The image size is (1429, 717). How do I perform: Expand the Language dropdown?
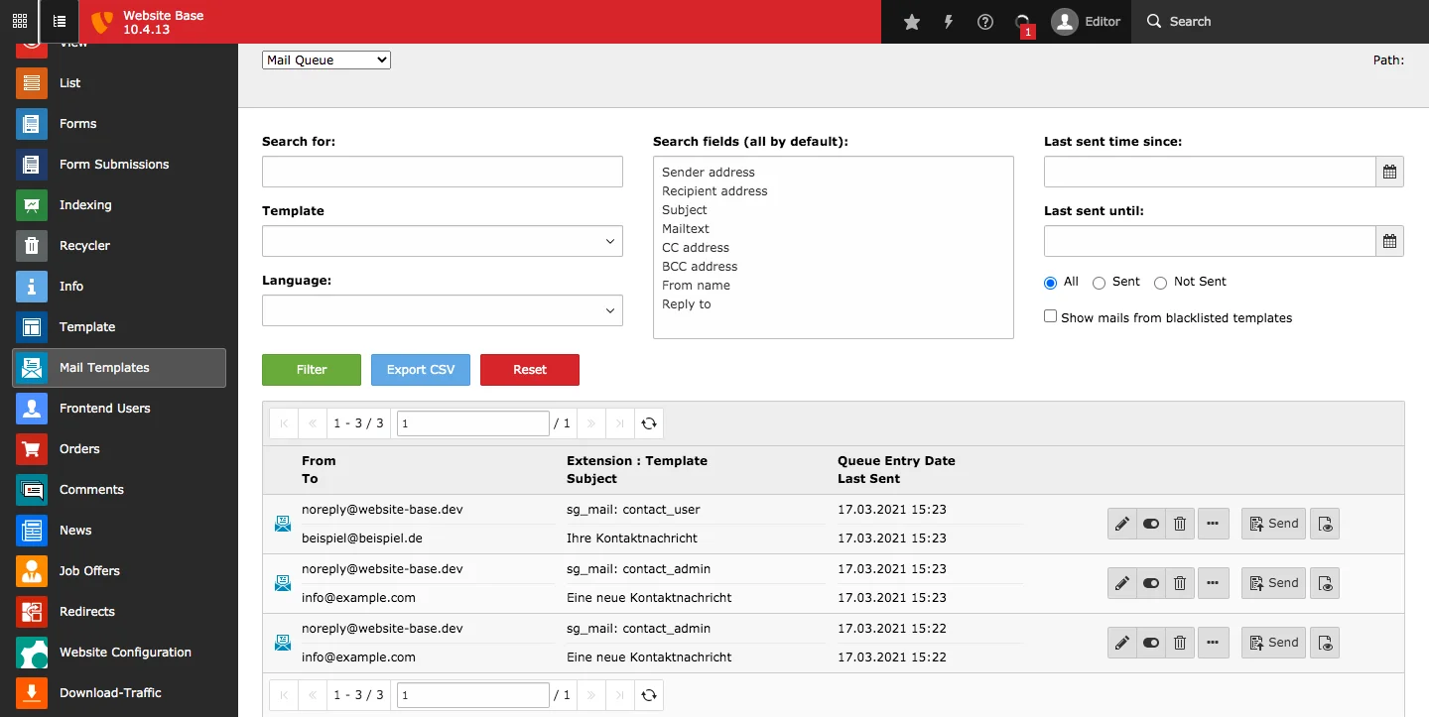[x=442, y=310]
